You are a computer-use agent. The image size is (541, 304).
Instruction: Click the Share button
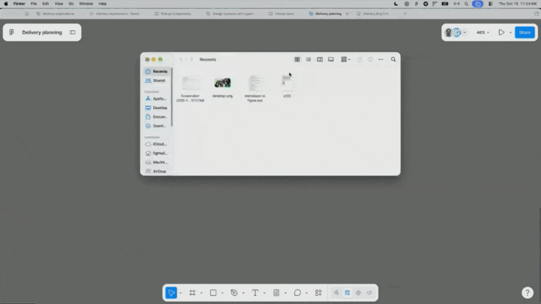[x=525, y=33]
